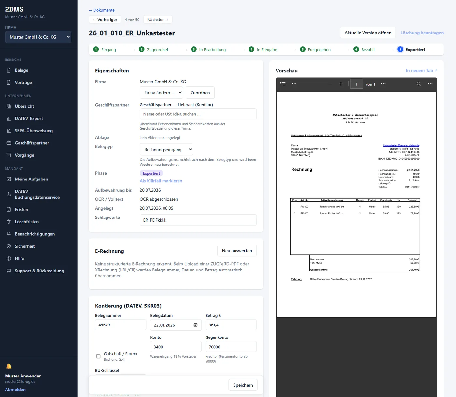Image resolution: width=456 pixels, height=397 pixels.
Task: Click Als Klärfall markieren
Action: (x=161, y=181)
